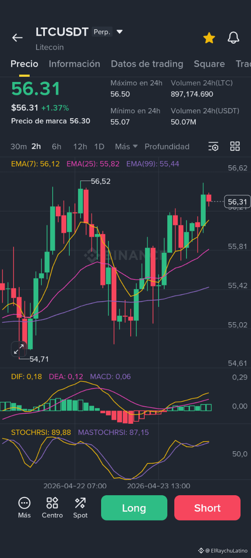
Task: Go back with the left arrow
Action: 17,38
